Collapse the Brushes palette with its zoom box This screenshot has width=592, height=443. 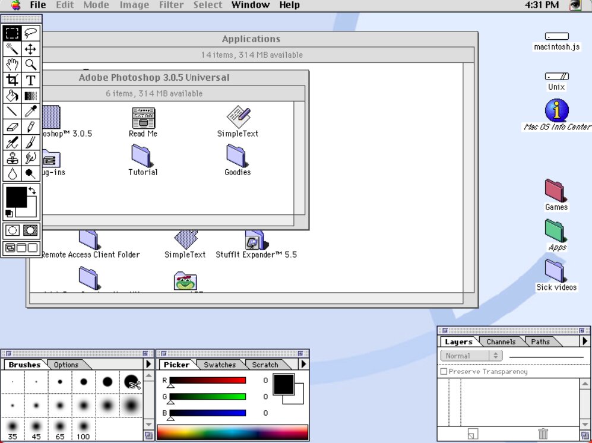pyautogui.click(x=145, y=353)
